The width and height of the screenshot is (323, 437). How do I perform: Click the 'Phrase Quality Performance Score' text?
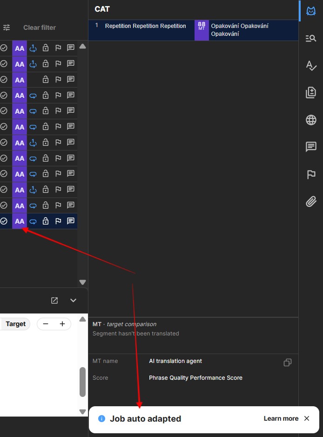tap(195, 378)
